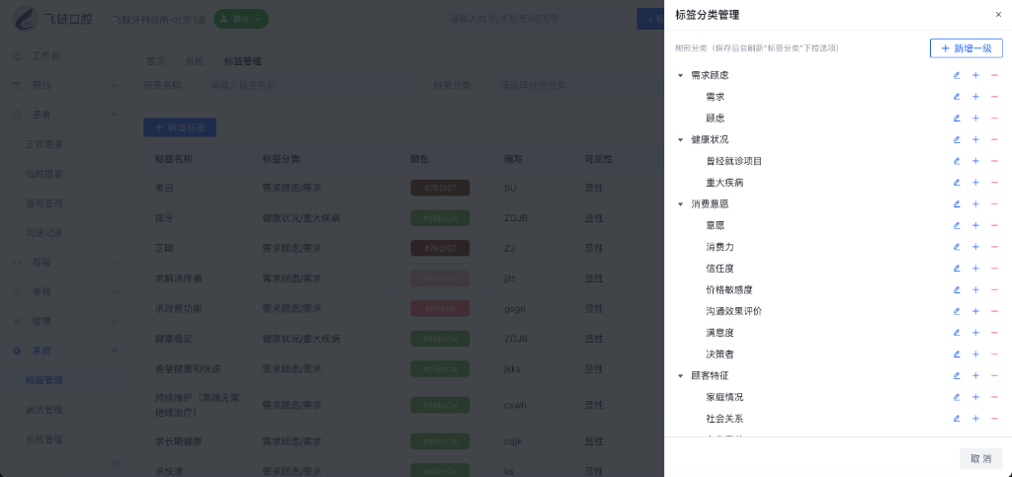
Task: Delete the 意愿 entry
Action: (x=994, y=225)
